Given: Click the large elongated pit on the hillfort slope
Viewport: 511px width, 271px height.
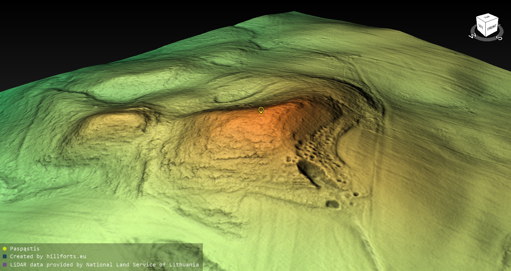Looking at the screenshot, I should (x=309, y=172).
